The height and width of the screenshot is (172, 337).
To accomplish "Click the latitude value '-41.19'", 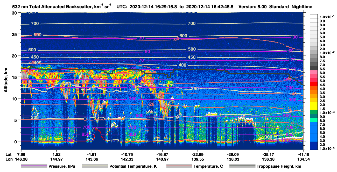I will tap(304, 154).
